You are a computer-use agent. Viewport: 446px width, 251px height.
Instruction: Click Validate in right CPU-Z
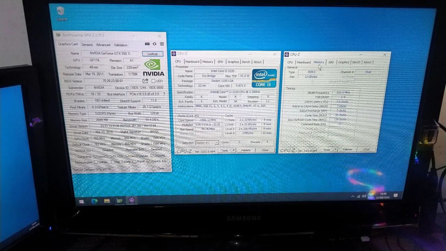(347, 150)
